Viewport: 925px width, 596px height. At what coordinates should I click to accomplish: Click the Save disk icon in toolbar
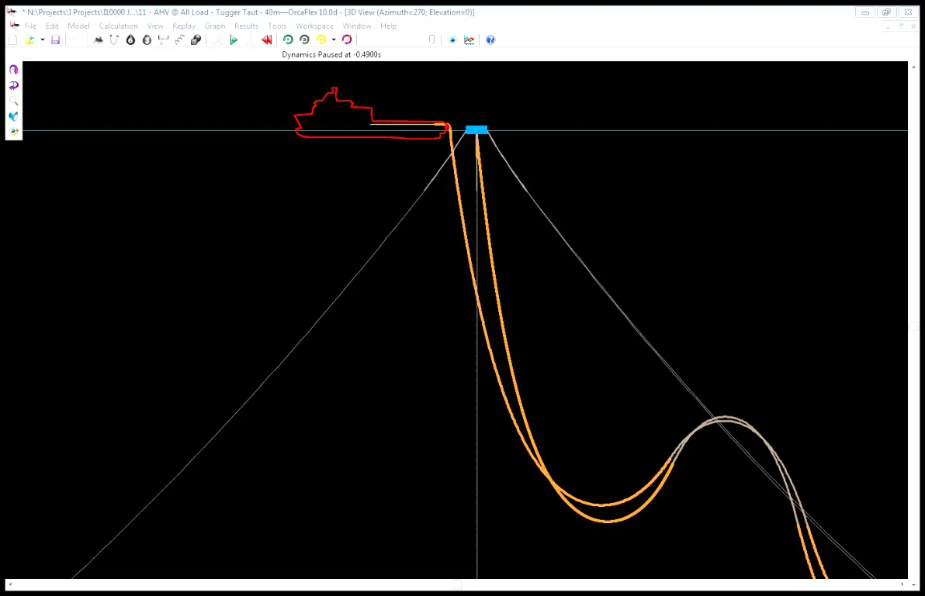[x=55, y=40]
